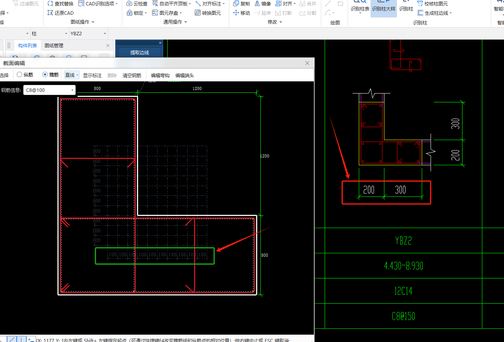Select the 复制 copy tool
Screen dimensions: 504x342
(x=242, y=3)
